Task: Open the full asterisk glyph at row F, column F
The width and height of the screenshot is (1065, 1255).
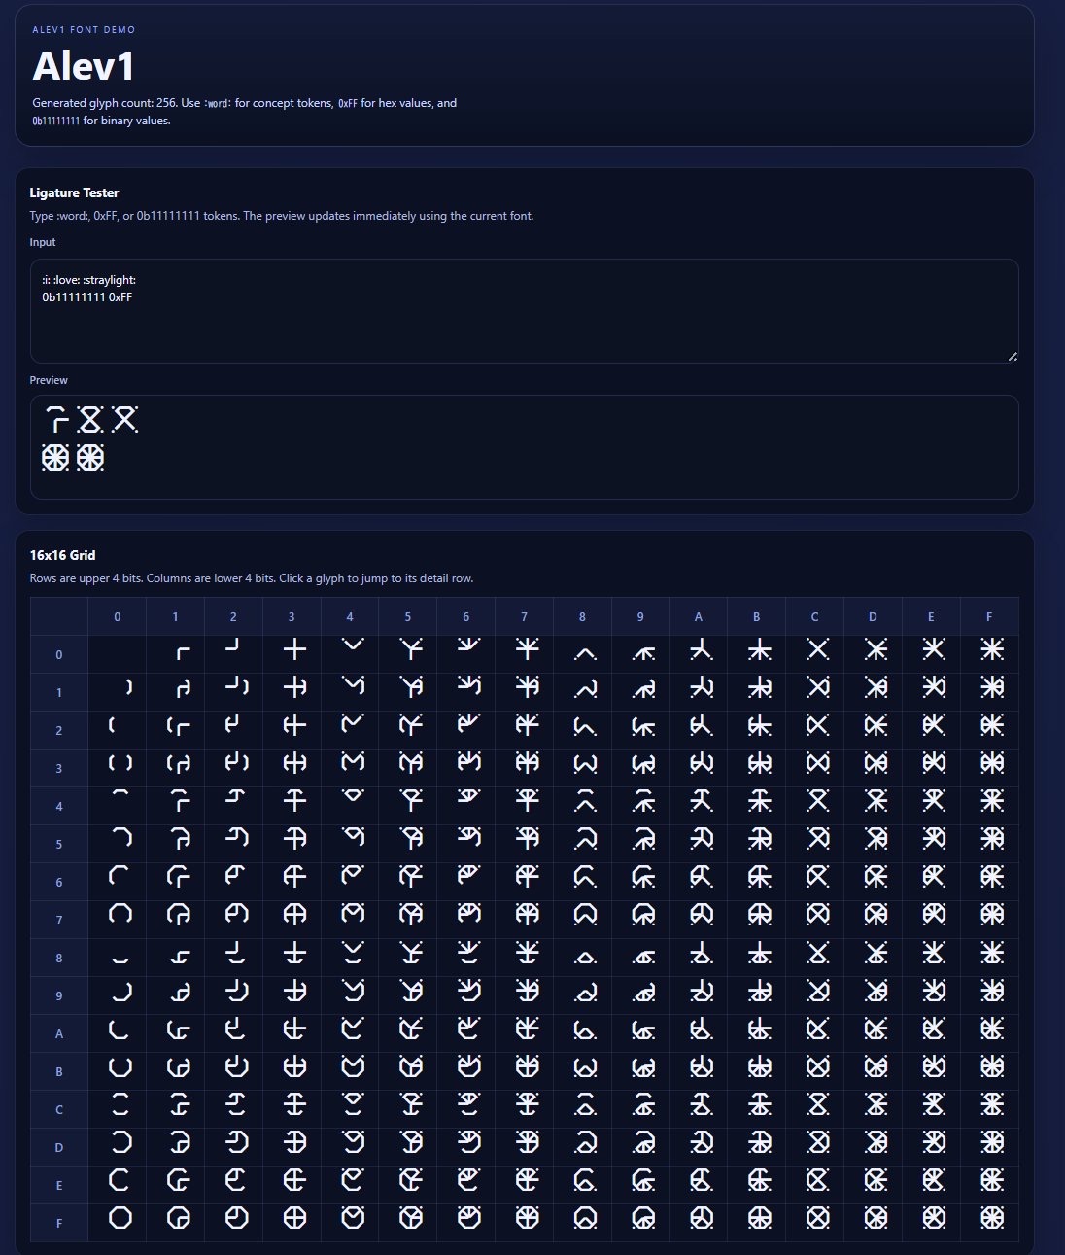Action: 992,1218
